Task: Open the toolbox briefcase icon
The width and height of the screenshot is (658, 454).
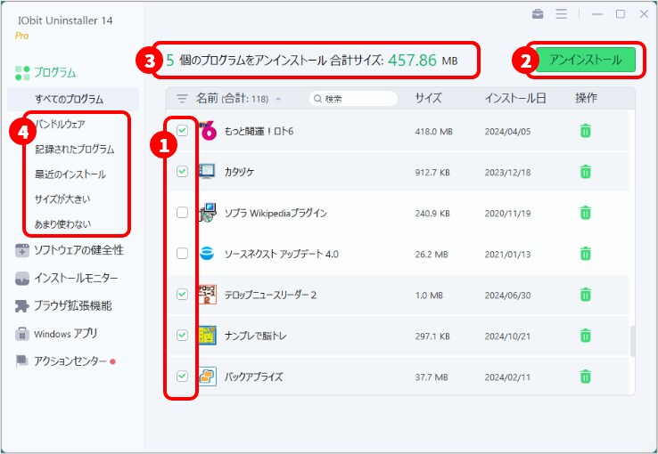Action: pyautogui.click(x=538, y=14)
